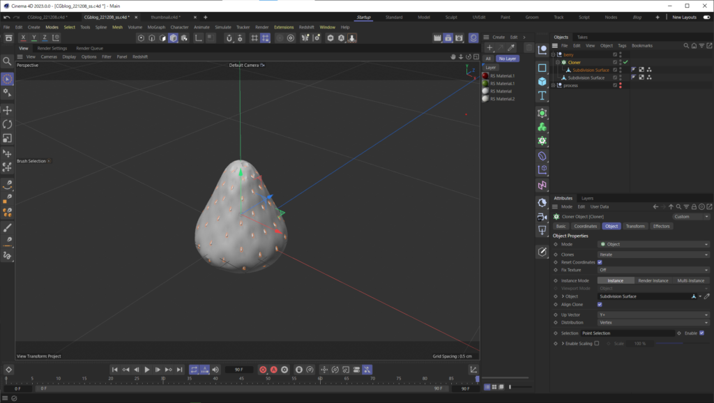Disable the Enable checkbox next to Point Selection
Image resolution: width=714 pixels, height=403 pixels.
point(701,333)
